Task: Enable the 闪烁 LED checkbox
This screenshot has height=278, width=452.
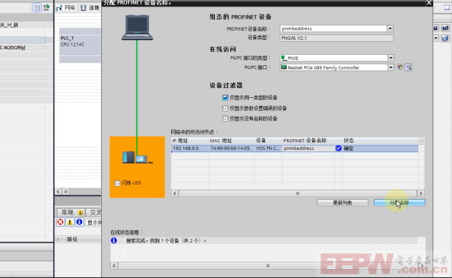Action: pyautogui.click(x=118, y=183)
